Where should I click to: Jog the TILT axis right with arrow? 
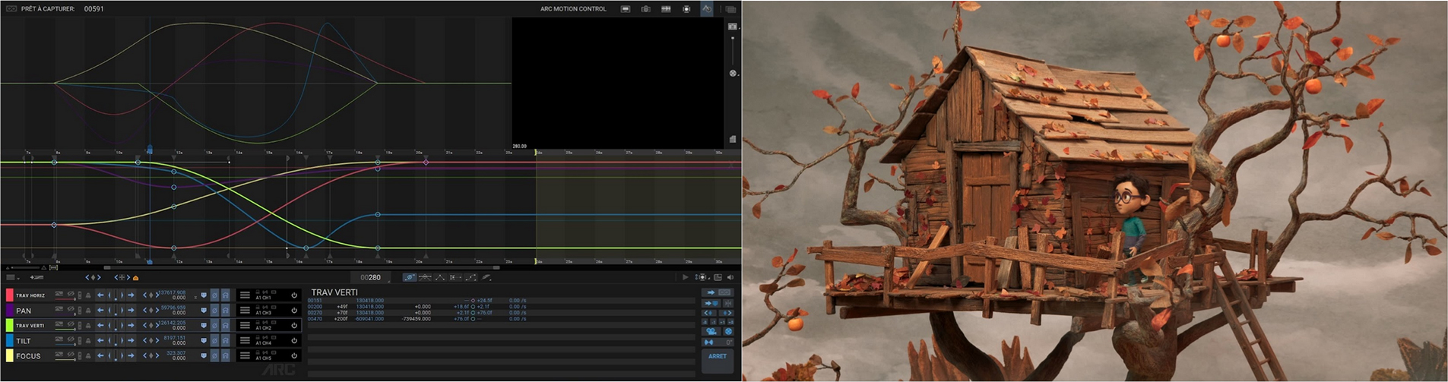(x=131, y=341)
